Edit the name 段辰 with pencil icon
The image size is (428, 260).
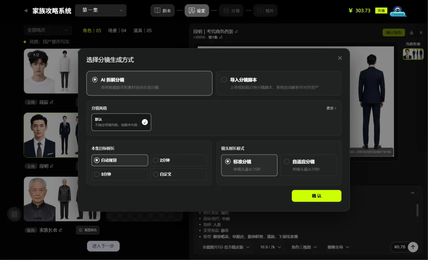(x=52, y=102)
